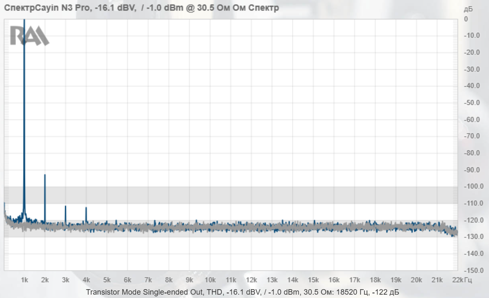Click the 'дБ' unit label
Image resolution: width=489 pixels, height=298 pixels.
(468, 9)
